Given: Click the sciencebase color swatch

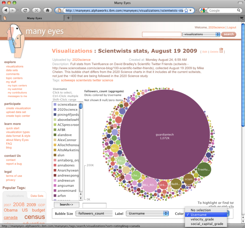Looking at the screenshot, I should (x=55, y=104).
